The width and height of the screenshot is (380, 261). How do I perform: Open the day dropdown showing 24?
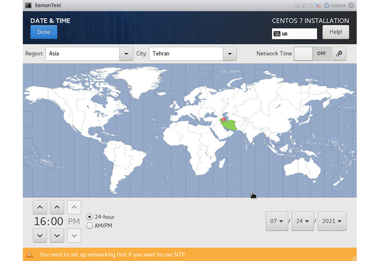coord(303,221)
